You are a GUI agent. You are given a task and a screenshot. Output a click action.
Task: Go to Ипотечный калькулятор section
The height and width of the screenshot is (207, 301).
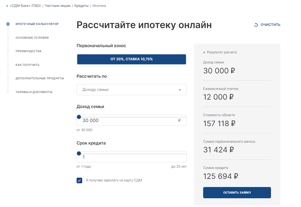[x=37, y=24]
